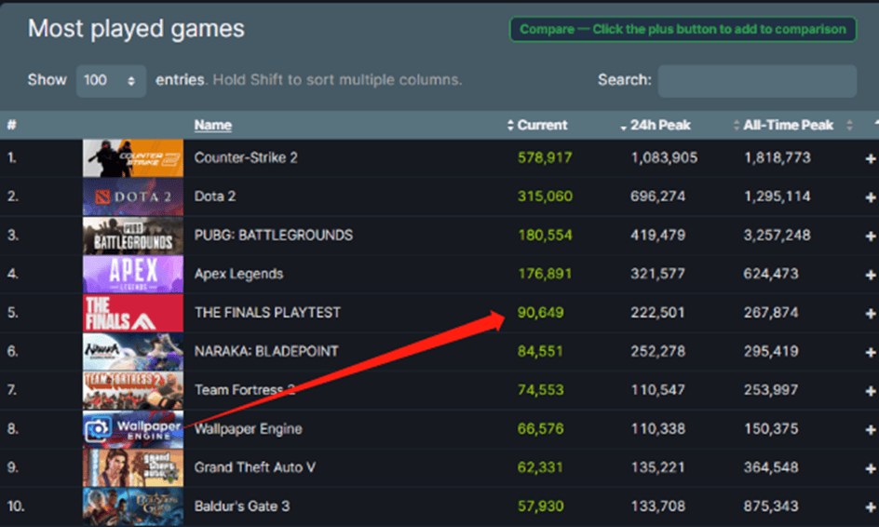Sort table by All-Time Peak column
The height and width of the screenshot is (527, 879).
pyautogui.click(x=788, y=125)
